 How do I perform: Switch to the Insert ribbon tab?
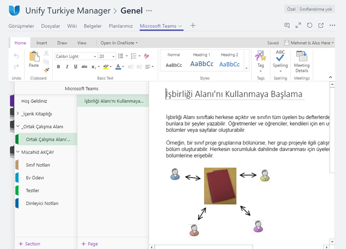[41, 43]
